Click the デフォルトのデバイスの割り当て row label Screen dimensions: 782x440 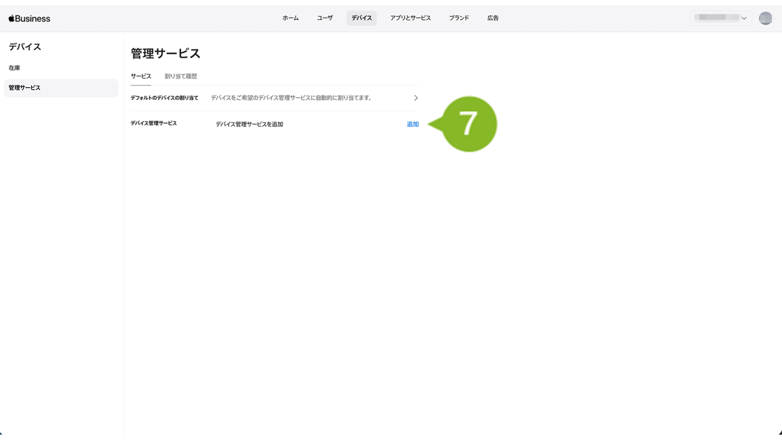(164, 98)
